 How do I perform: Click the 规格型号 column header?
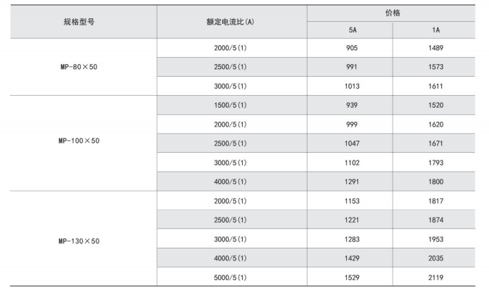83,22
